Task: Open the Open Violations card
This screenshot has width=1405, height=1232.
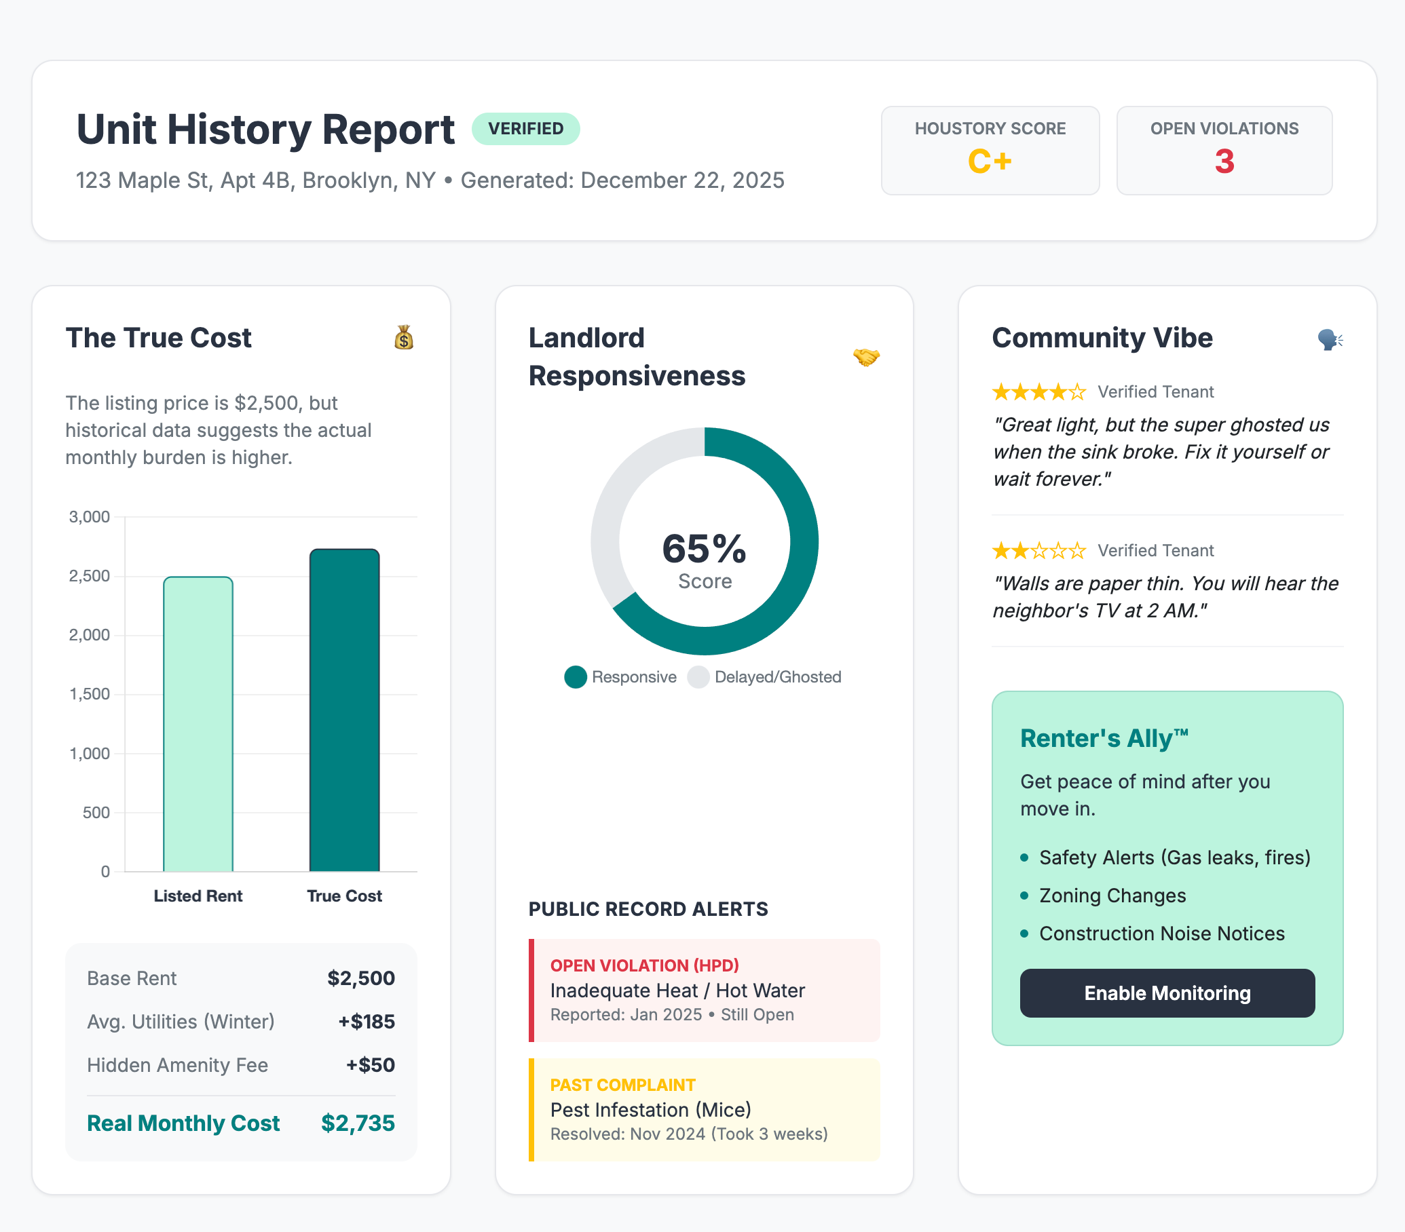Action: [x=1224, y=150]
